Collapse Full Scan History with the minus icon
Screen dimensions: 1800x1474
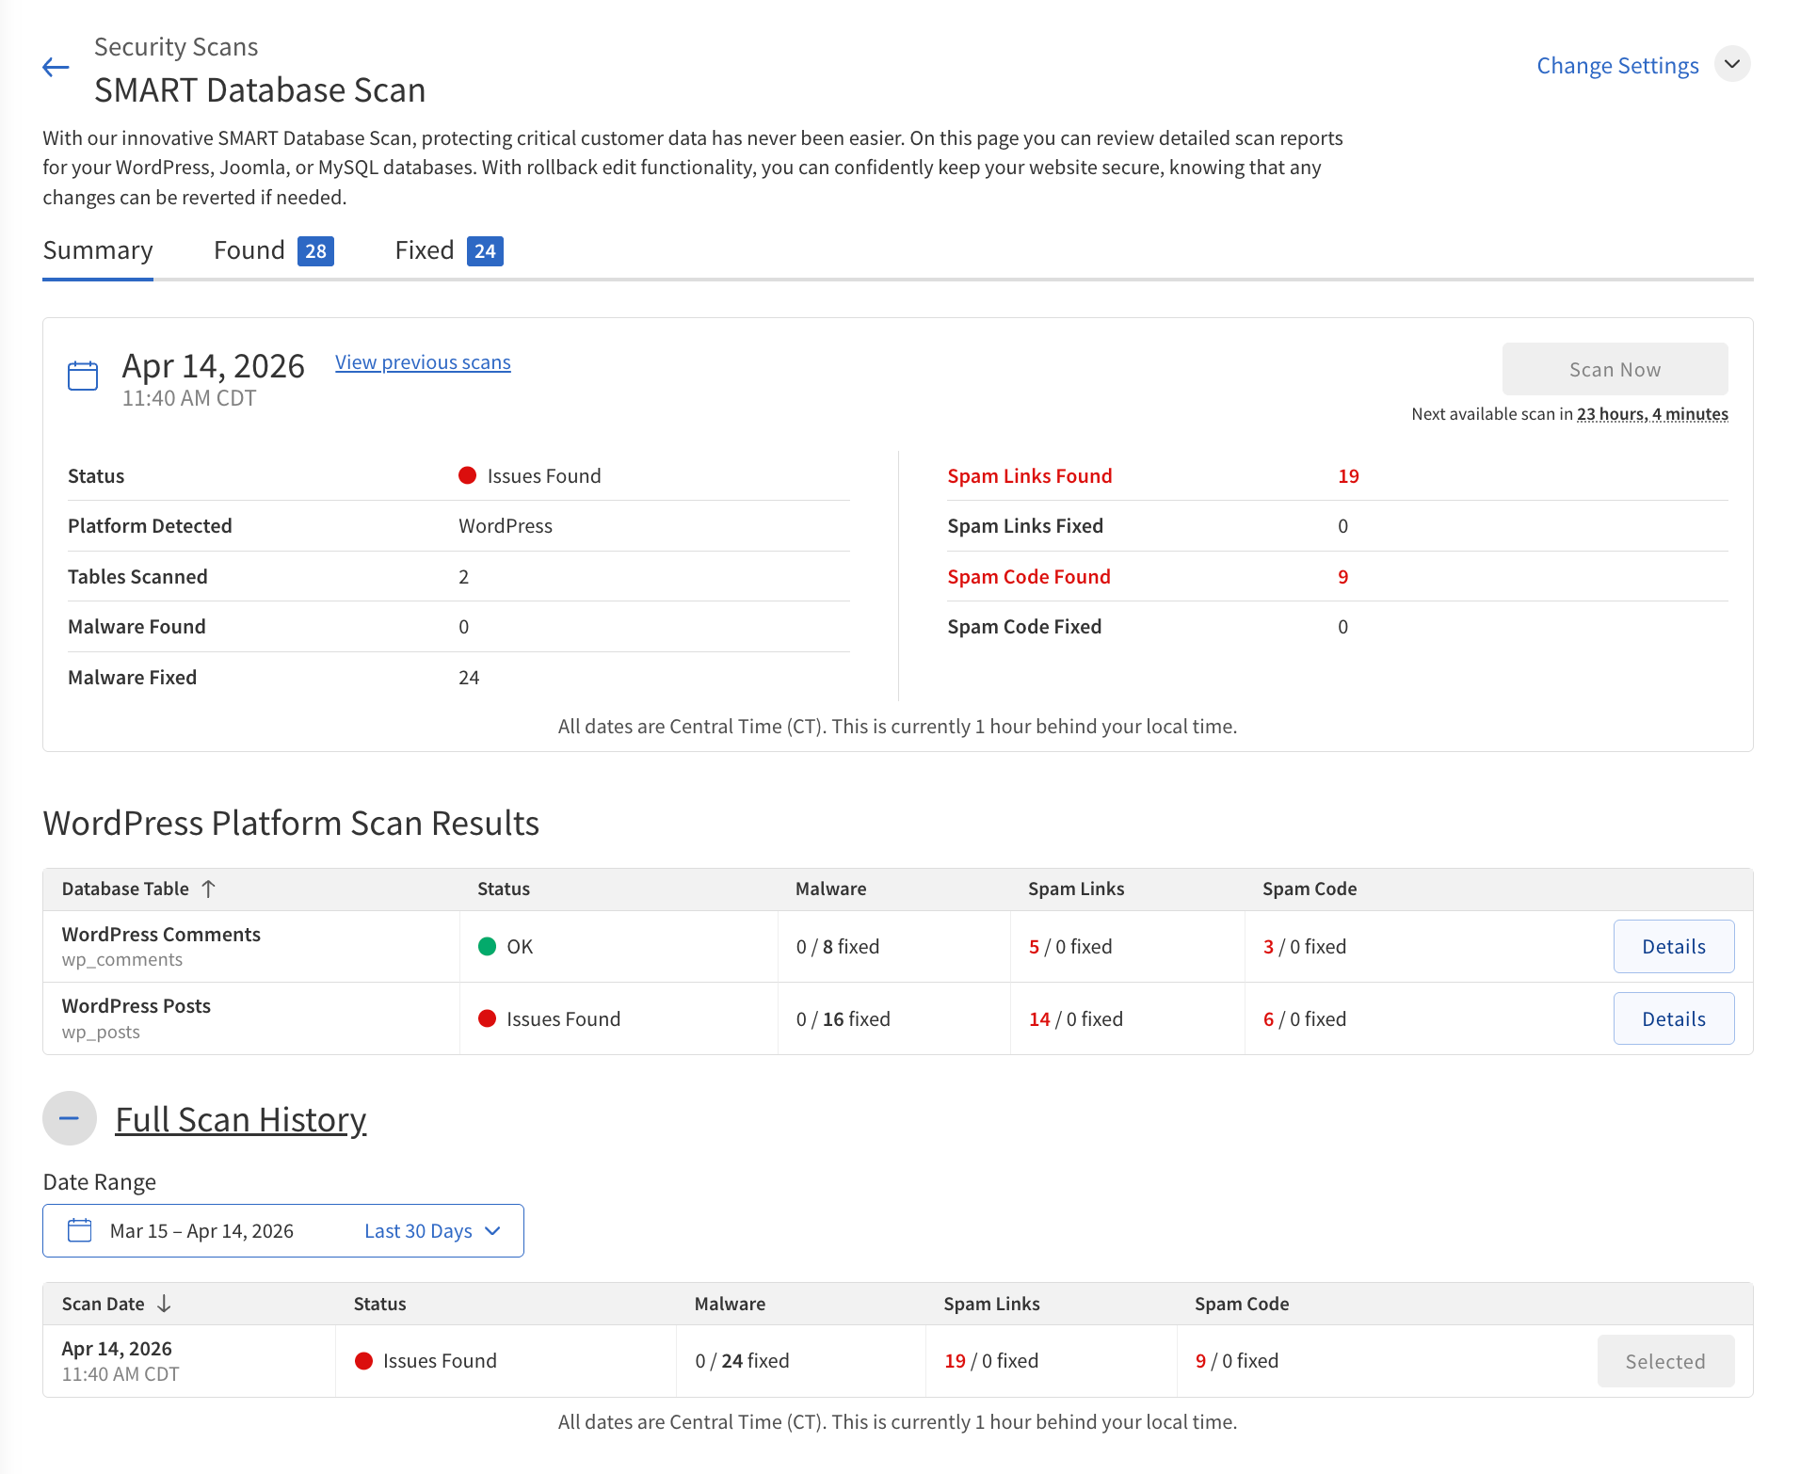(69, 1118)
